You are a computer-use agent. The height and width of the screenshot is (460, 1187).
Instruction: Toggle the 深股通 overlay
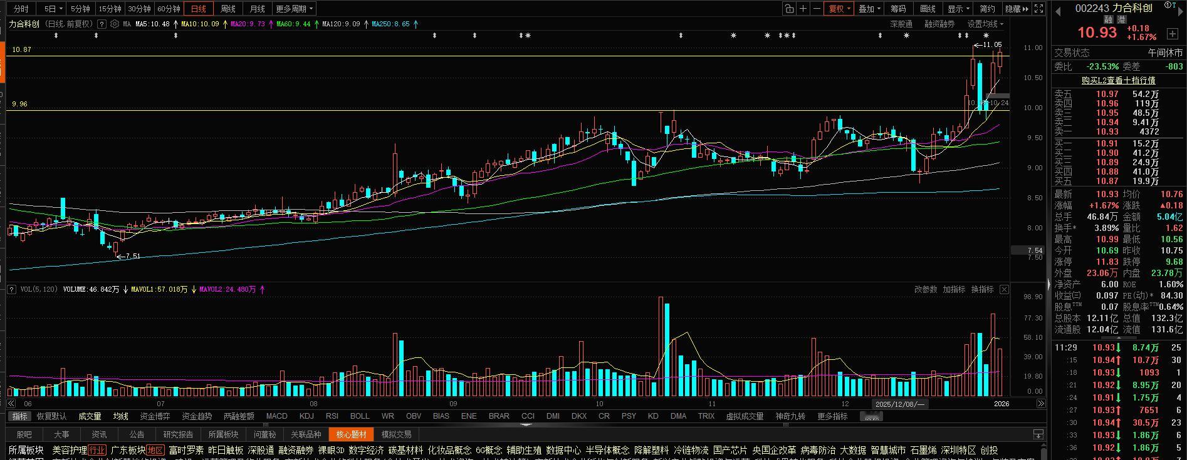click(x=901, y=24)
